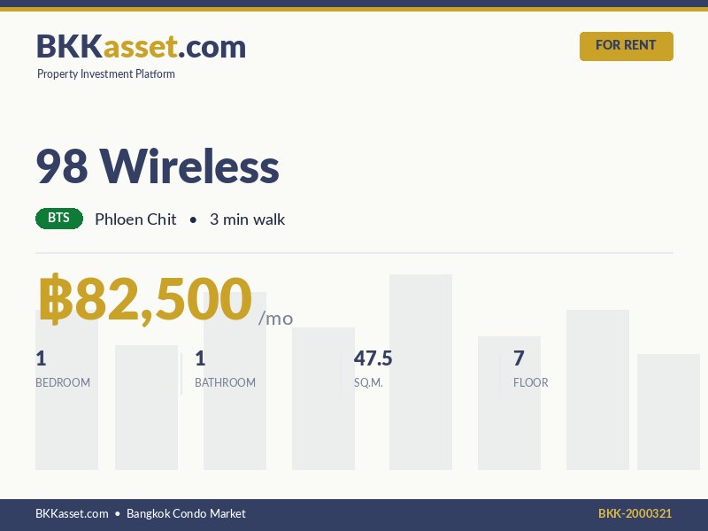Click the baht currency symbol
This screenshot has width=708, height=531.
[x=55, y=299]
